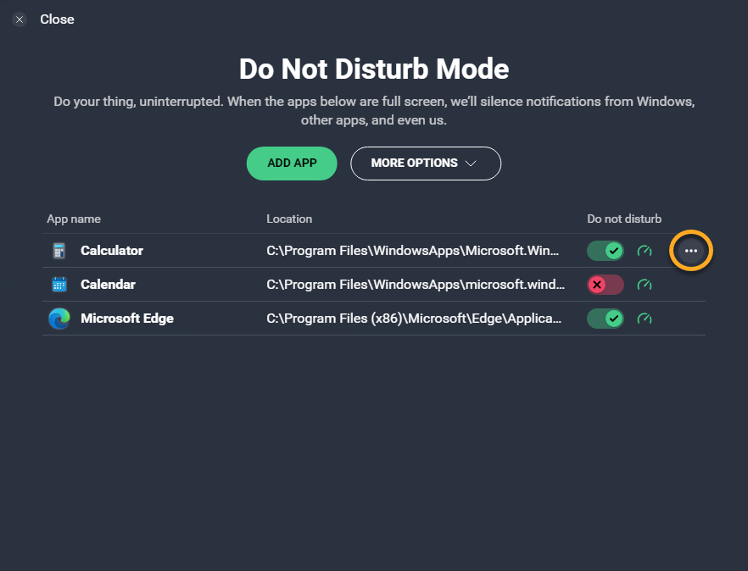The width and height of the screenshot is (748, 571).
Task: Click the Close text label
Action: click(x=57, y=19)
